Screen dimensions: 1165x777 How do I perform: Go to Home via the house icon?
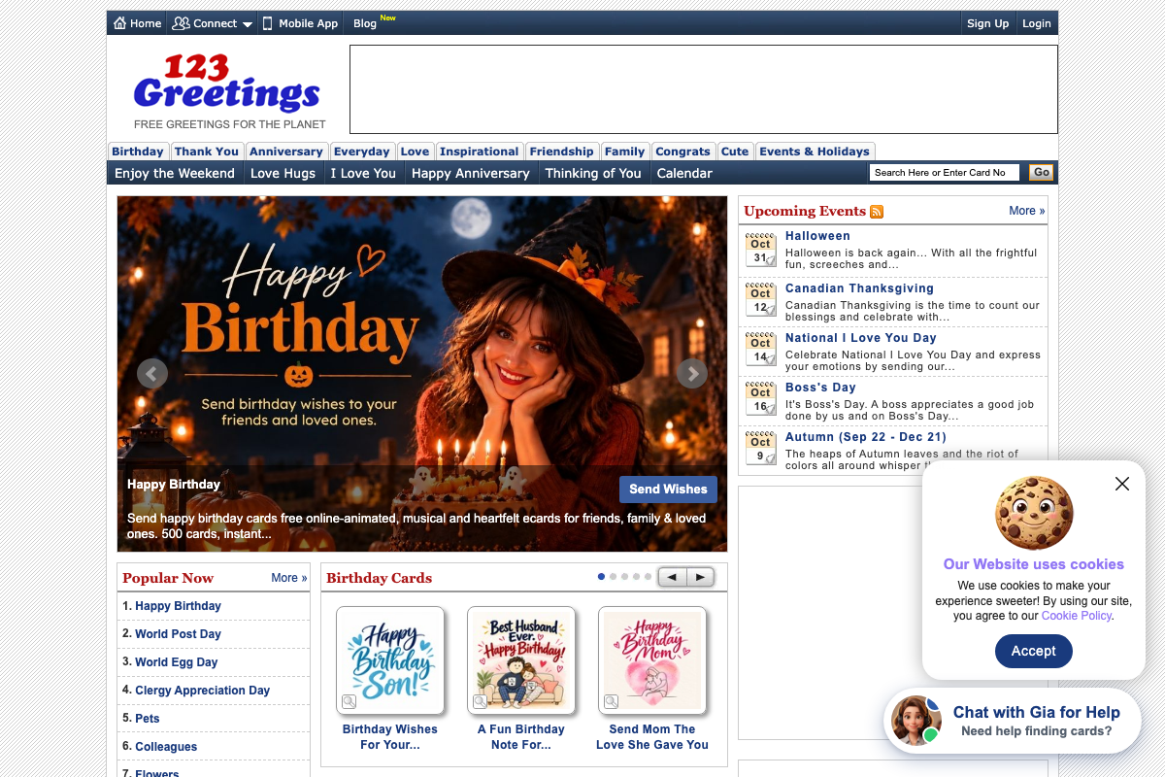click(119, 23)
